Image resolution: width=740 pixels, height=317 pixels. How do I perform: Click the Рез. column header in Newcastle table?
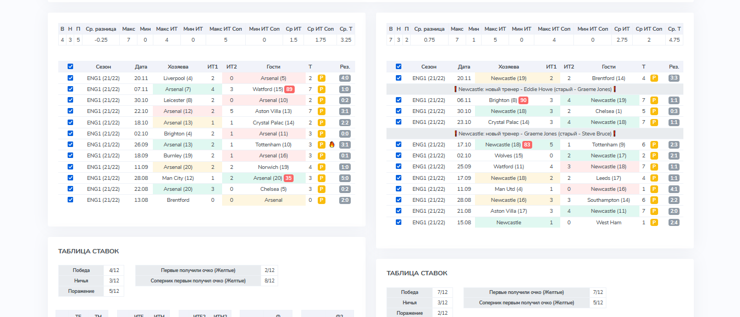(674, 67)
